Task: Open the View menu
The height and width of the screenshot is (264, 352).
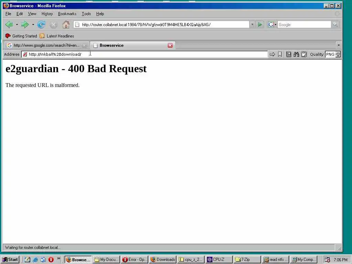Action: [32, 14]
